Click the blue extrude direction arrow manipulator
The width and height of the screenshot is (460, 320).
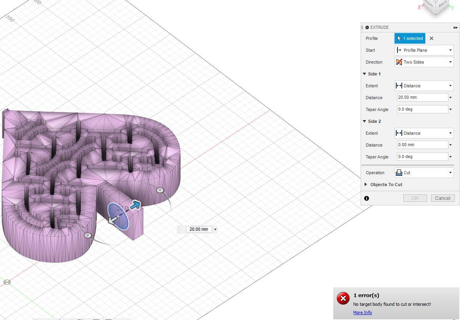coord(135,205)
